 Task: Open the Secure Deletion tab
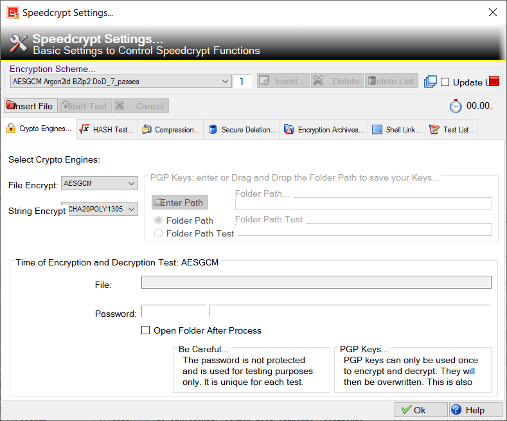[242, 130]
